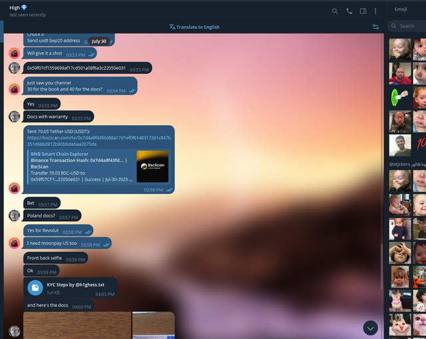The height and width of the screenshot is (339, 426).
Task: Click the avatar beside 'Docs with warranty'
Action: pos(15,117)
